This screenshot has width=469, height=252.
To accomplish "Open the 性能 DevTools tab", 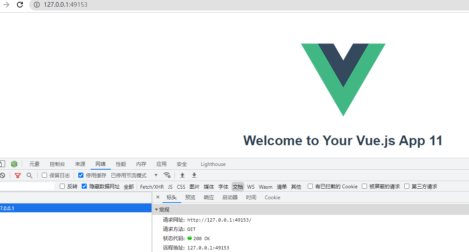I will coord(121,164).
